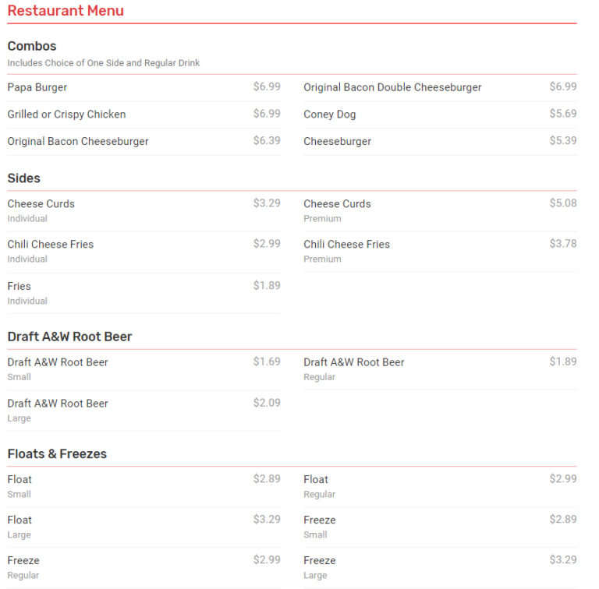Click the Restaurant Menu heading
Screen dimensions: 599x589
point(66,11)
